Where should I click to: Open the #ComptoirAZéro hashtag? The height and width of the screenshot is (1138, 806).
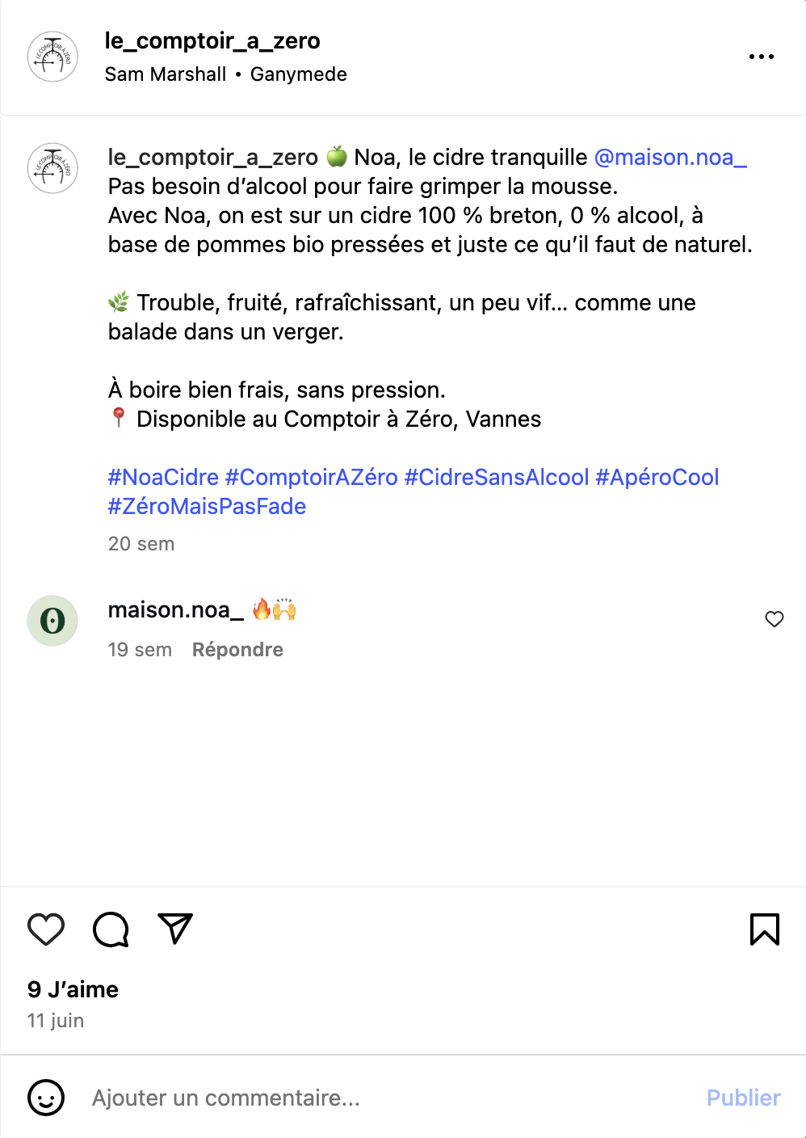pyautogui.click(x=311, y=477)
